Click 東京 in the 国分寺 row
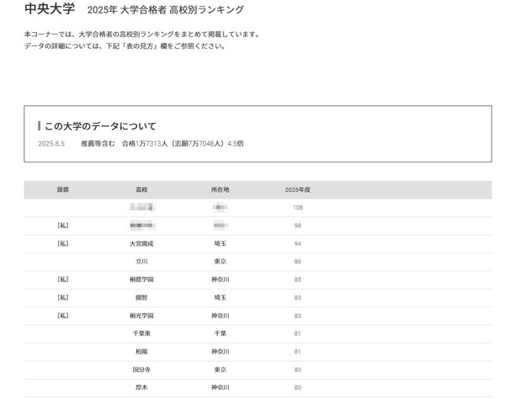Image resolution: width=505 pixels, height=399 pixels. [x=221, y=370]
